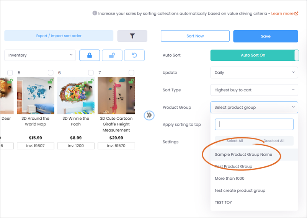
Task: Open the Inventory dropdown
Action: point(40,55)
